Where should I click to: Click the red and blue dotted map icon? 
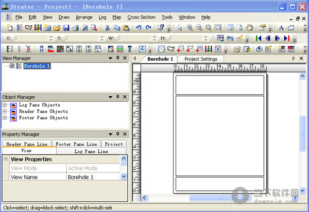161,49
